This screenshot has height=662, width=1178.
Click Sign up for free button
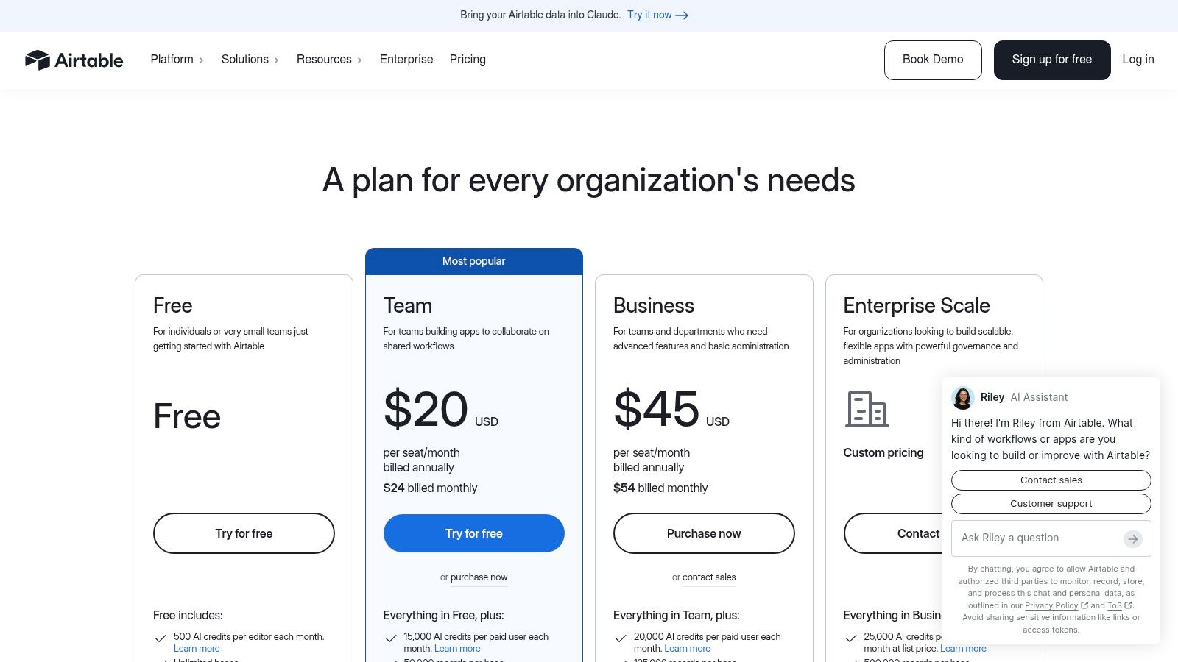click(x=1052, y=60)
